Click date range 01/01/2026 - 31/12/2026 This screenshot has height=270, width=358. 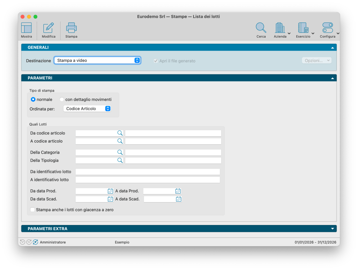315,242
